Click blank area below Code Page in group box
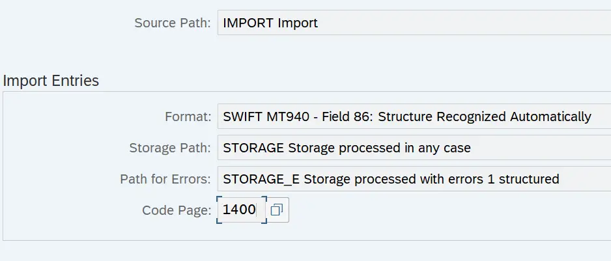Image resolution: width=611 pixels, height=261 pixels. point(304,232)
